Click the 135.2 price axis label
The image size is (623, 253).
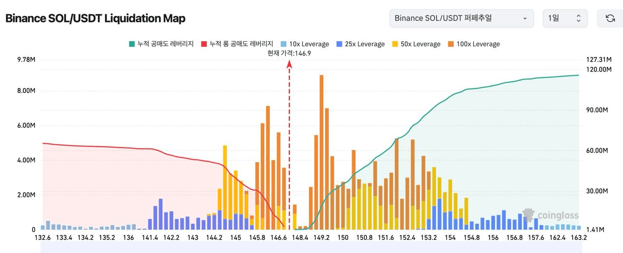click(107, 238)
